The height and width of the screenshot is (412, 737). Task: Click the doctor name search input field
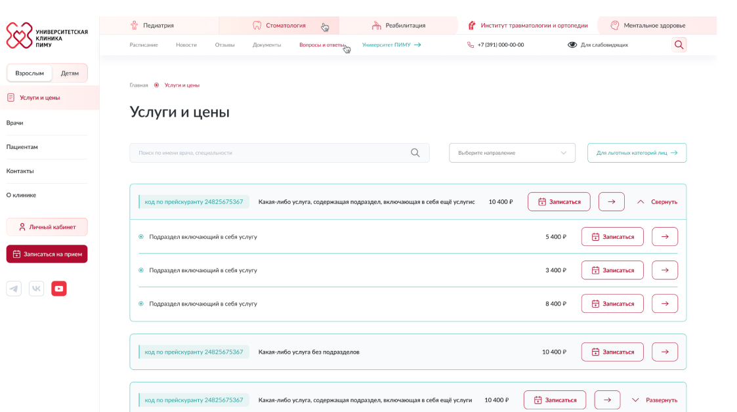click(x=269, y=153)
